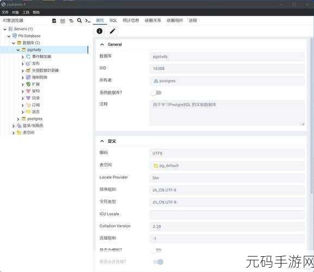The height and width of the screenshot is (272, 314).
Task: Expand the 登录/组角色 node
Action: click(x=14, y=126)
